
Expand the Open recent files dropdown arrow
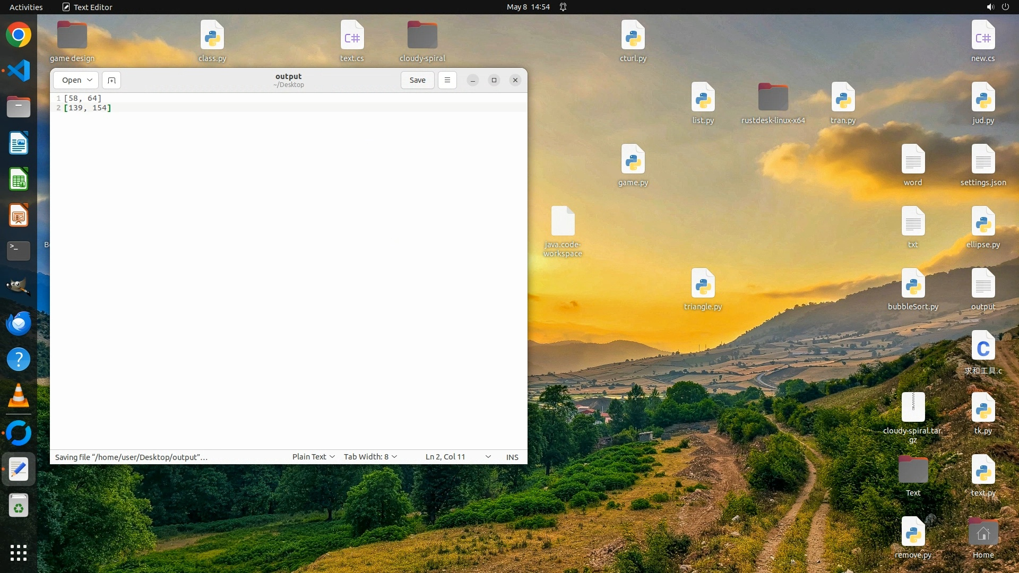[90, 80]
